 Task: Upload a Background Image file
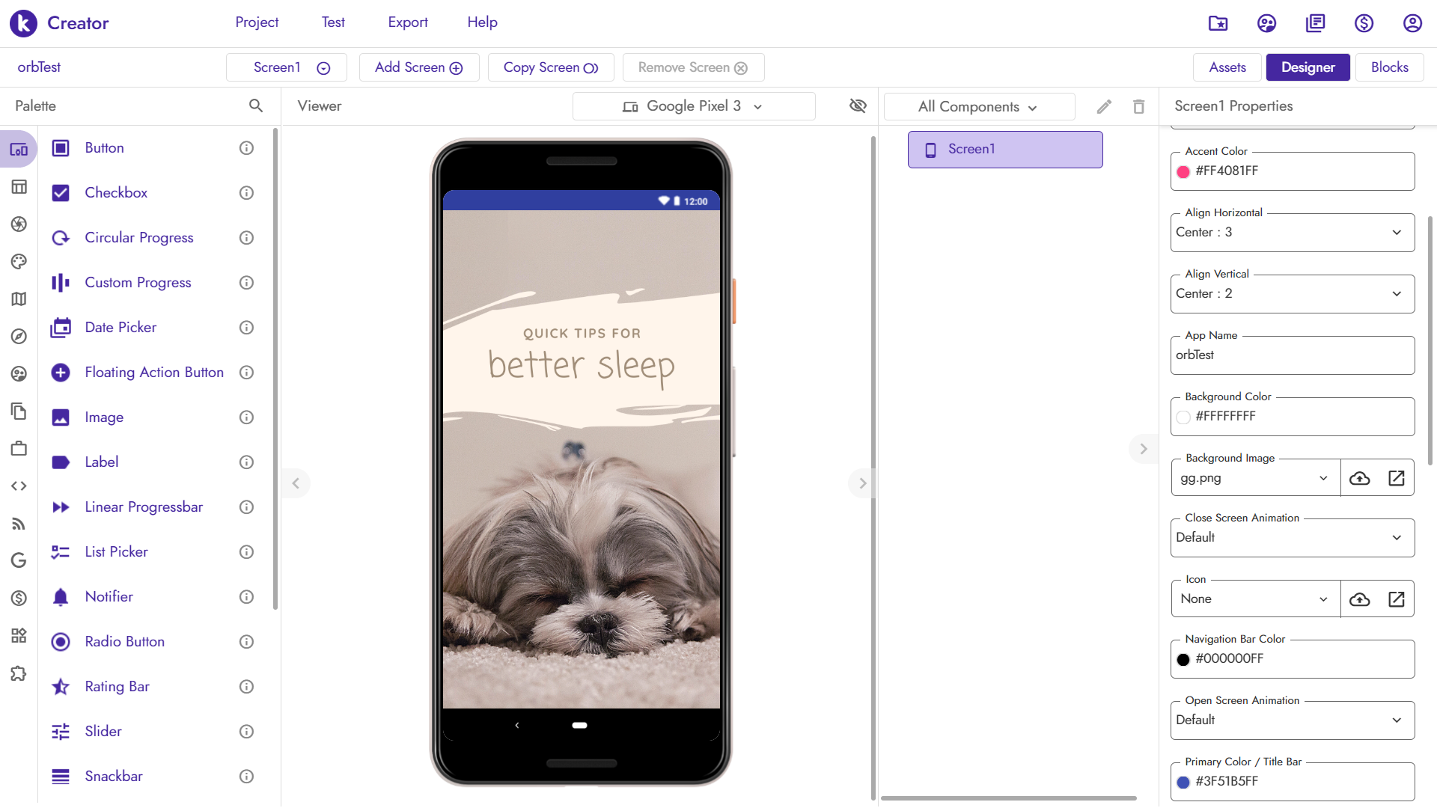(x=1359, y=478)
